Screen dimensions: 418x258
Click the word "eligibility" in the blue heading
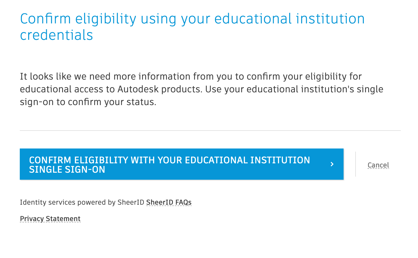(106, 19)
